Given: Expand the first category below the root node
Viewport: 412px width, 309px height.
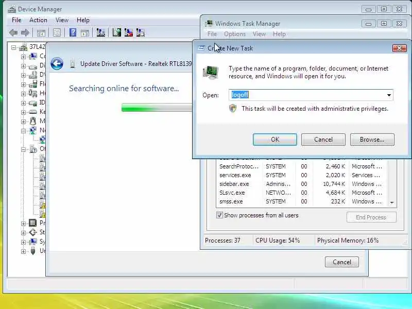Looking at the screenshot, I should [x=23, y=57].
